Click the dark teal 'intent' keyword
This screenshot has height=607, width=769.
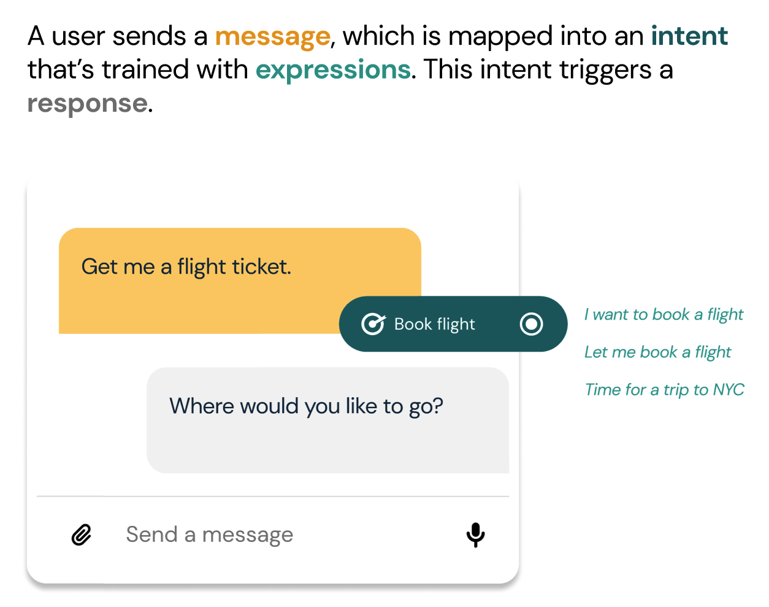(689, 36)
